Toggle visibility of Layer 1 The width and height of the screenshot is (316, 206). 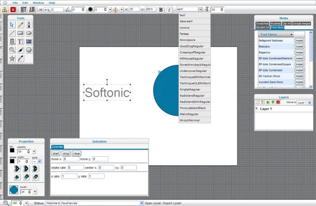click(x=257, y=108)
